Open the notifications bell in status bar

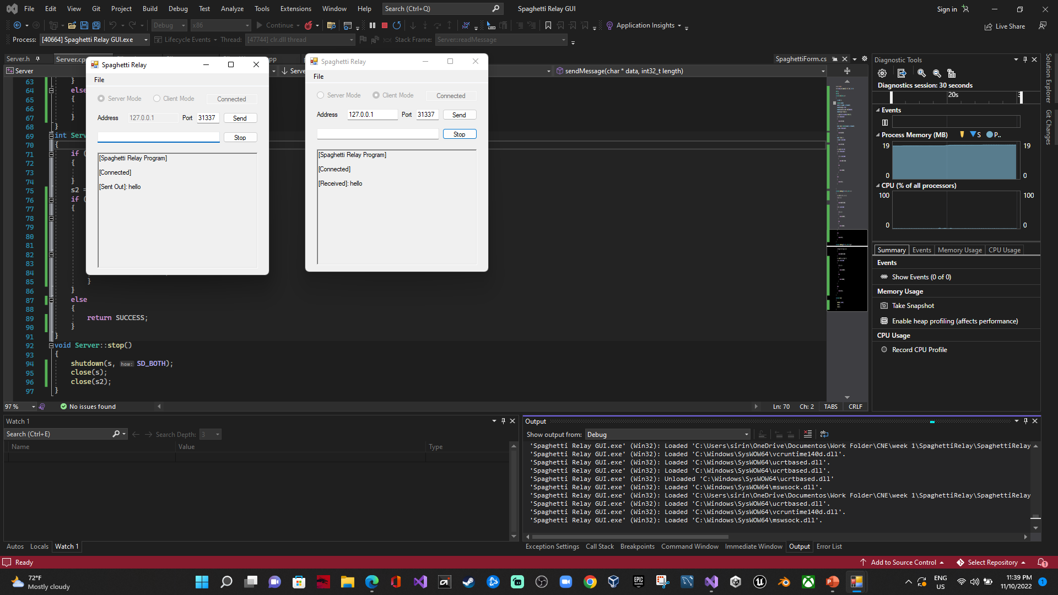click(x=1042, y=562)
